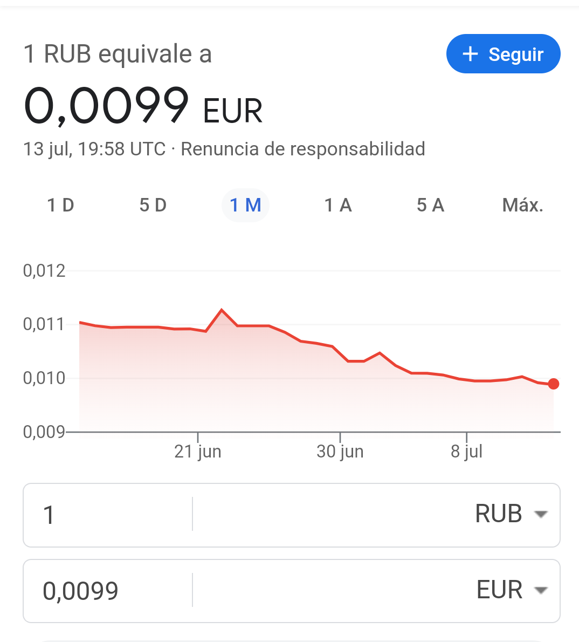Open the Renuncia de responsabilidad link
Viewport: 579px width, 642px height.
(x=302, y=149)
